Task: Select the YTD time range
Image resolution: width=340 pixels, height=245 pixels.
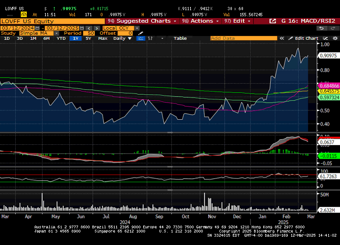Action: [61, 38]
